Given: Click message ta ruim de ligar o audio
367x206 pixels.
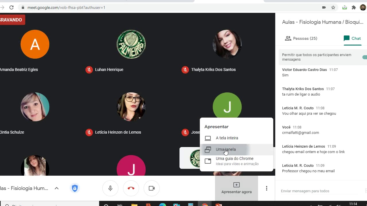Looking at the screenshot, I should click(301, 94).
